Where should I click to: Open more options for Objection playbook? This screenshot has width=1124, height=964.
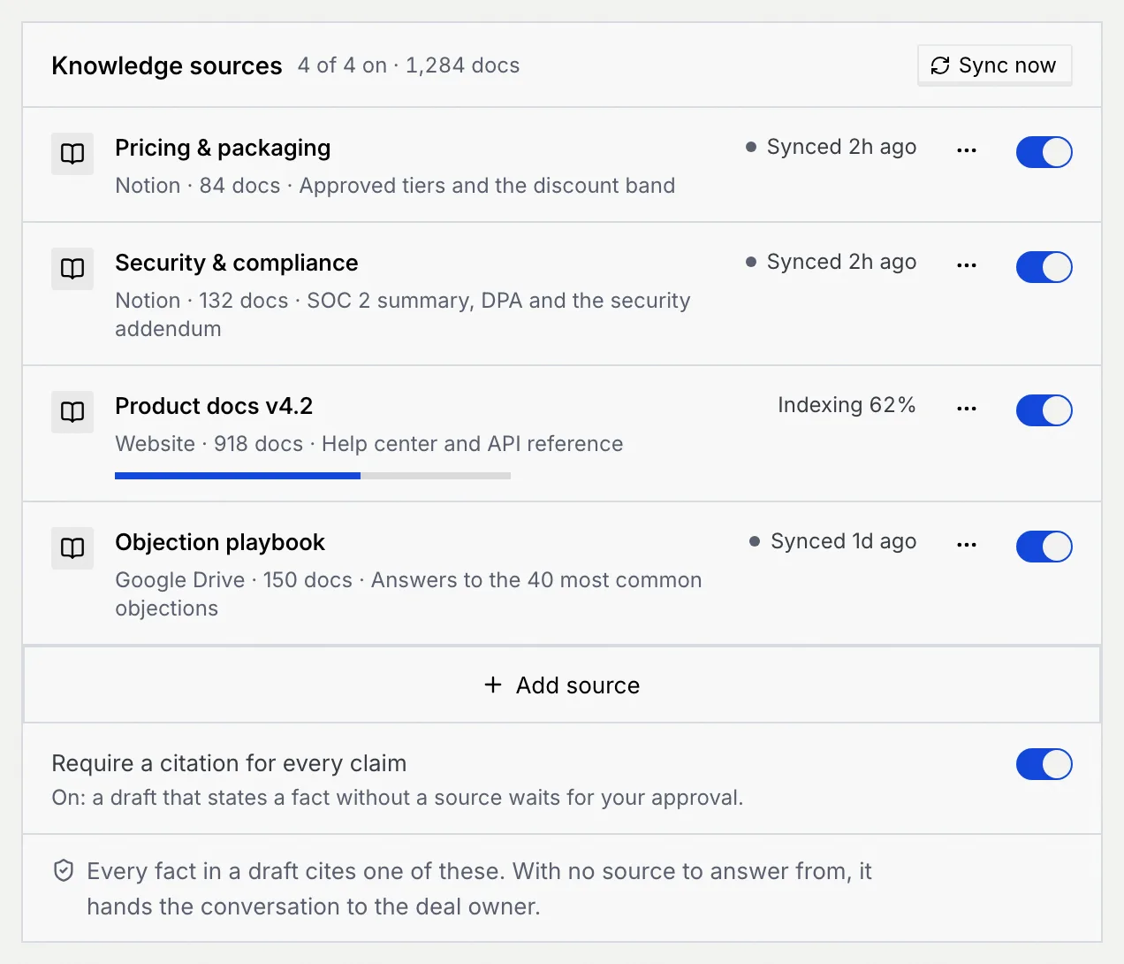pos(967,546)
